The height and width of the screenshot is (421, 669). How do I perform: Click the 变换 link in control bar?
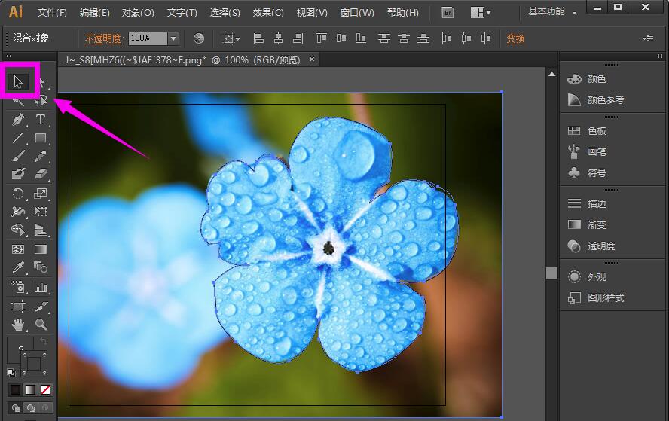point(515,39)
